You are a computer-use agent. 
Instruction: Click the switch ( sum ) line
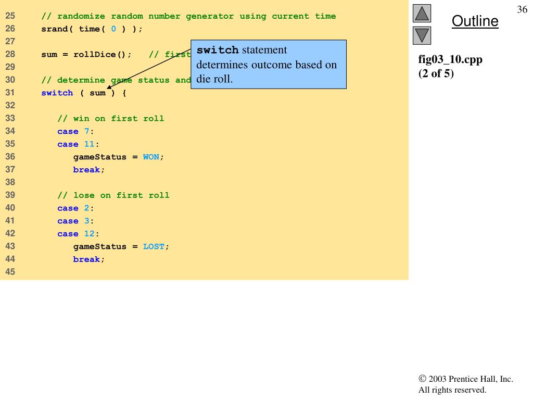[x=84, y=93]
